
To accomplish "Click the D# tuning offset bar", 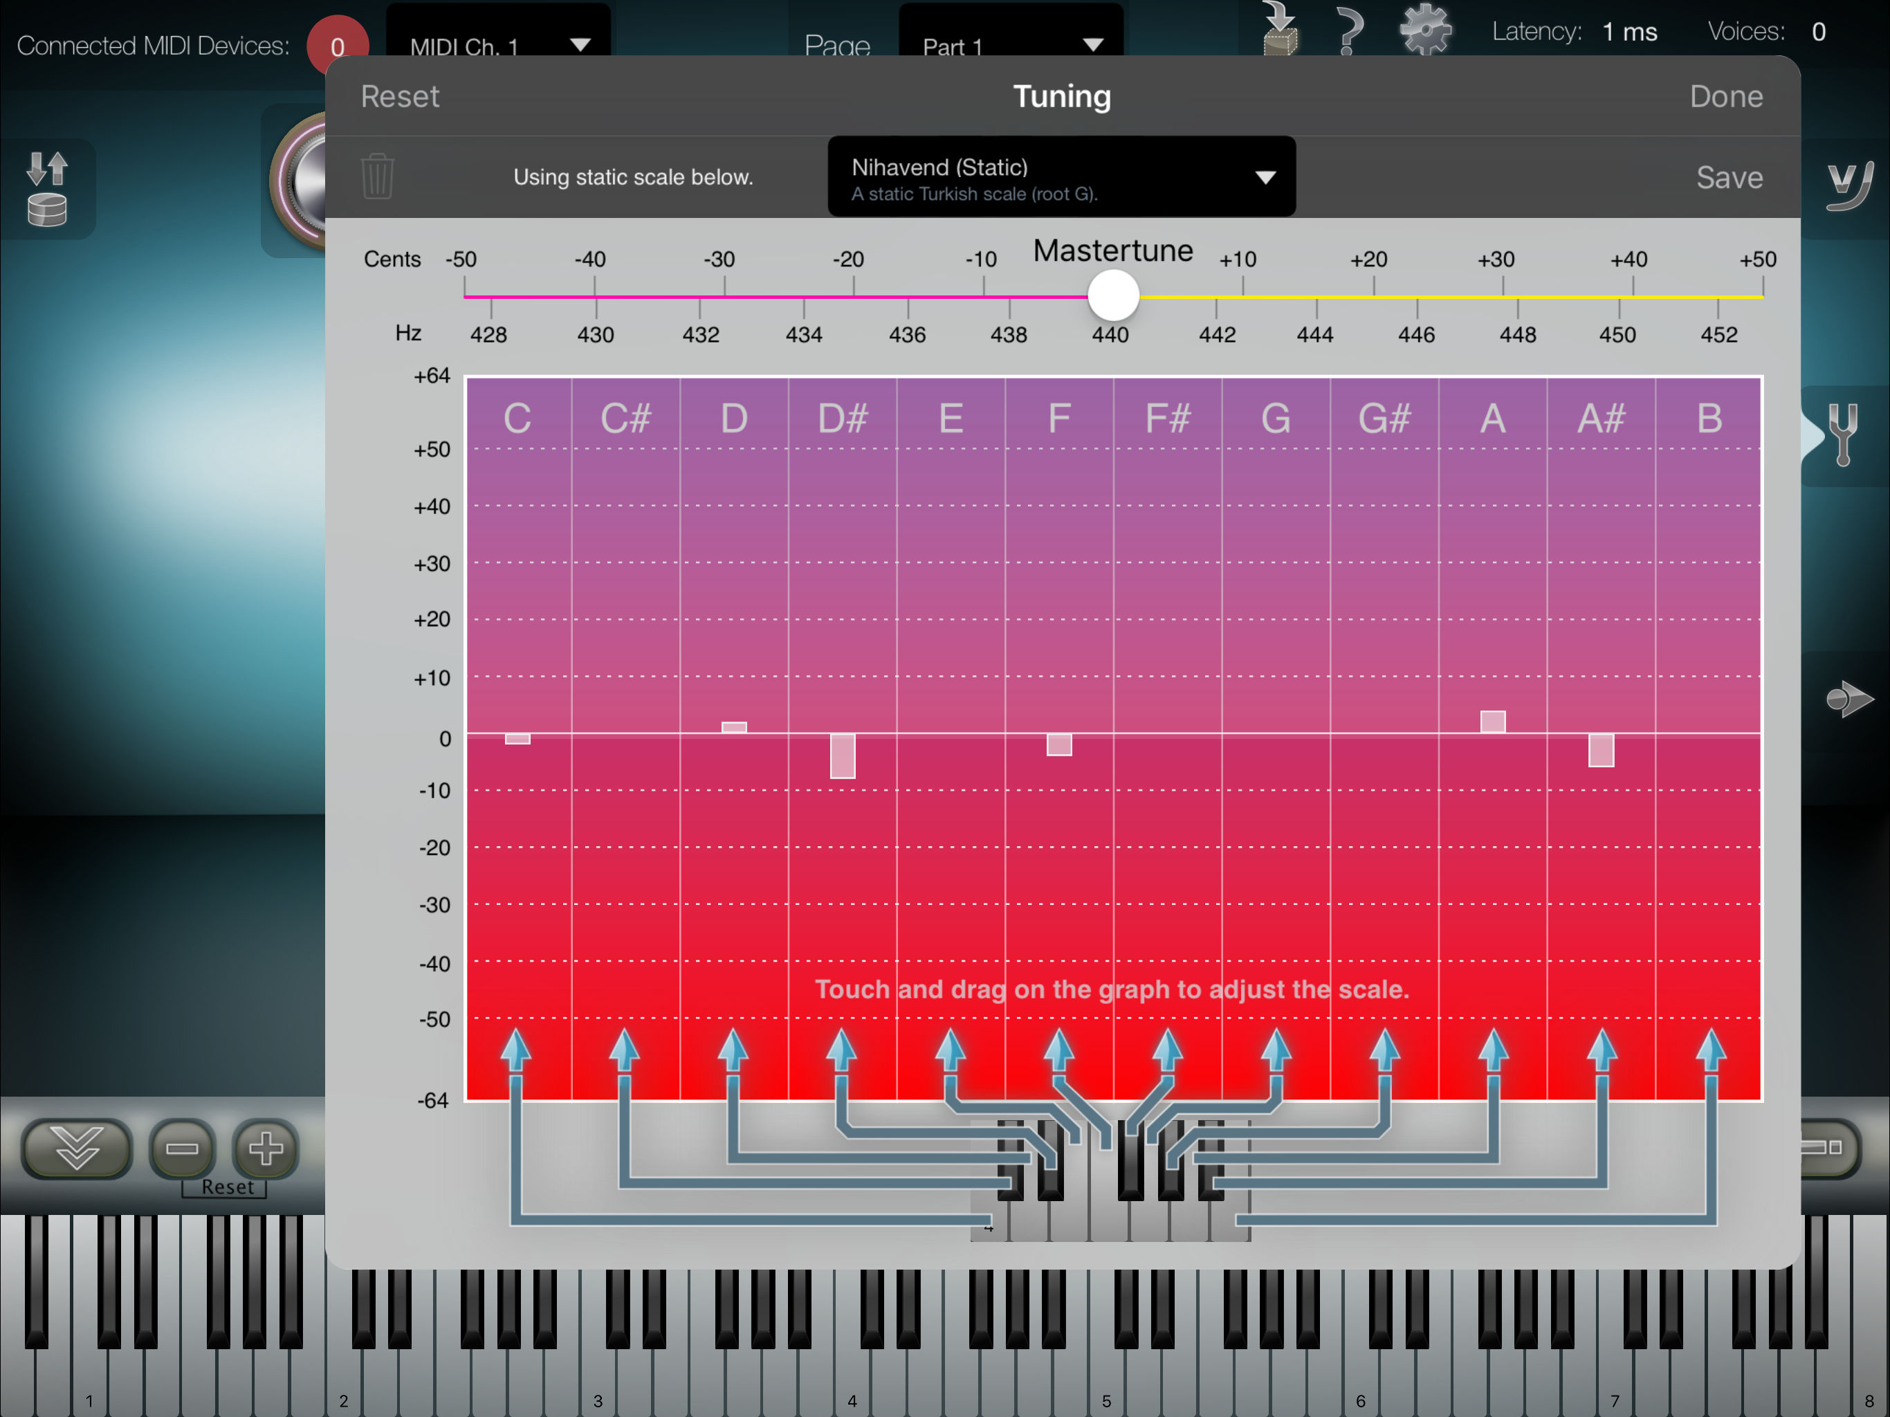I will (x=843, y=756).
